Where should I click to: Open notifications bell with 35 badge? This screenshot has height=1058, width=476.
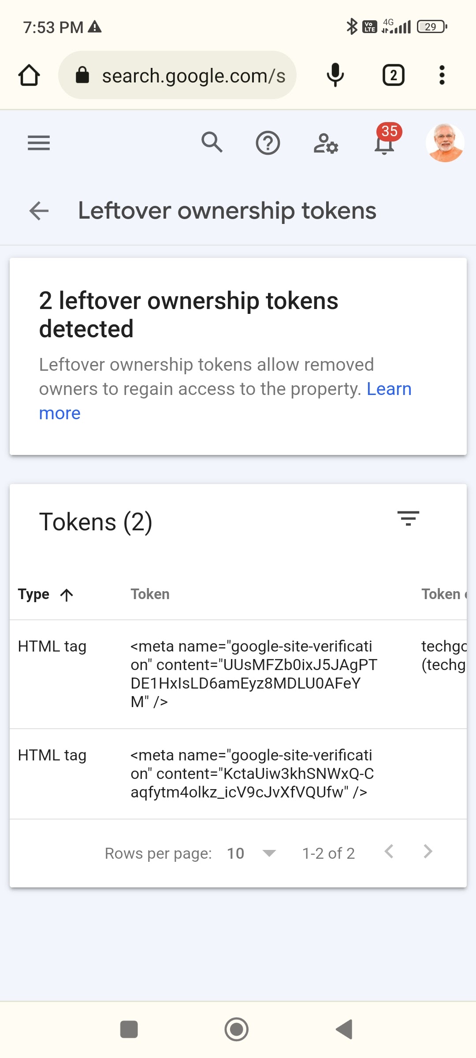click(x=384, y=142)
